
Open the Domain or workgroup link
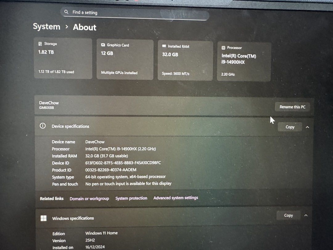(89, 198)
